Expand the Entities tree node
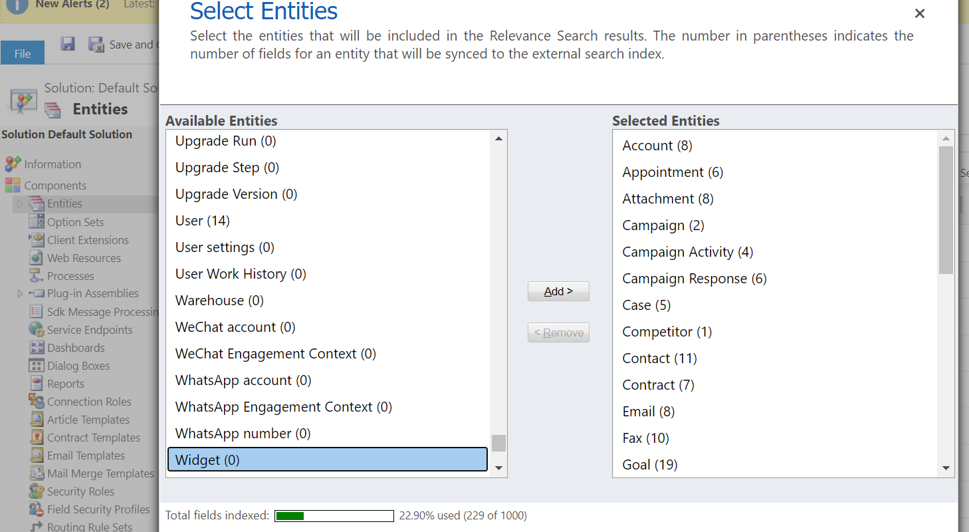Viewport: 969px width, 532px height. [20, 204]
